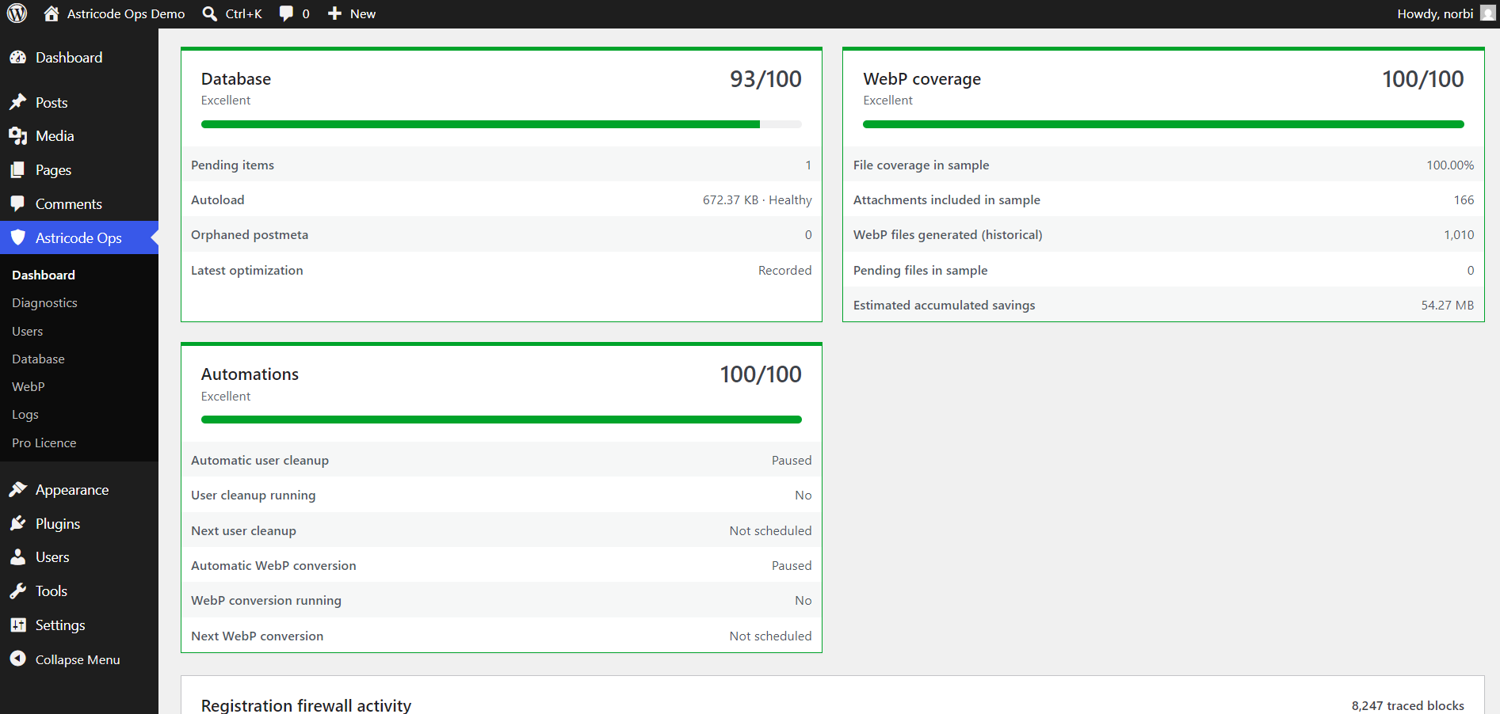The width and height of the screenshot is (1500, 714).
Task: Open the WordPress logo menu
Action: click(17, 13)
